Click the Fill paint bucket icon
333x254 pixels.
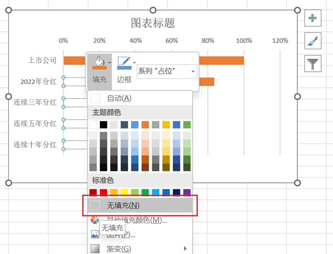99,63
